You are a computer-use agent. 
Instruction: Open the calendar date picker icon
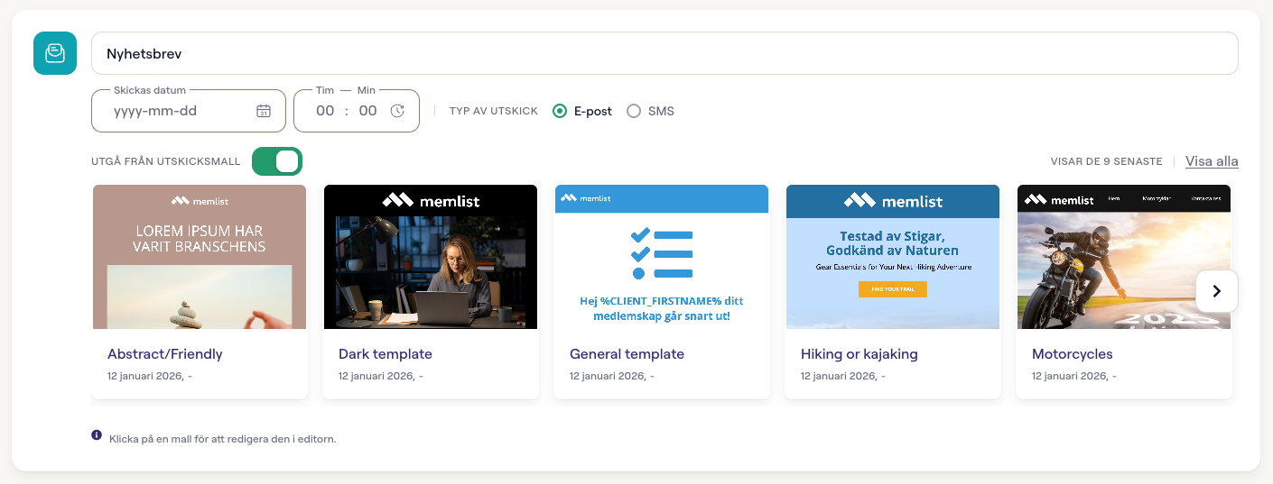[x=264, y=111]
